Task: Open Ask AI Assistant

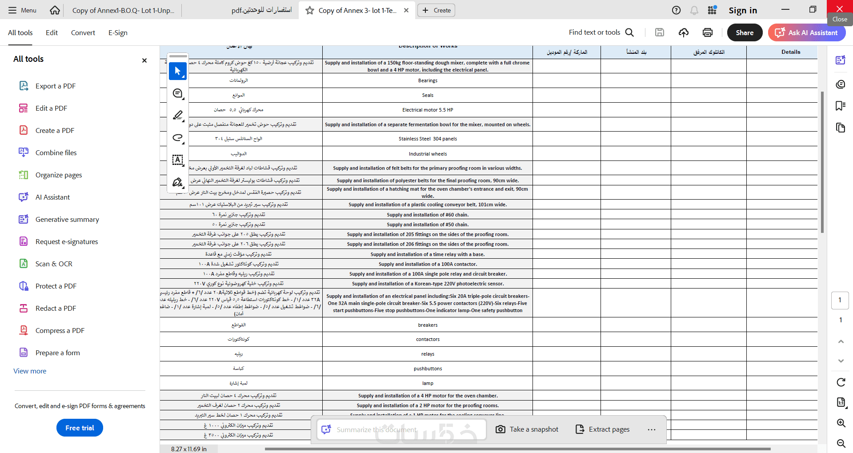Action: point(807,32)
